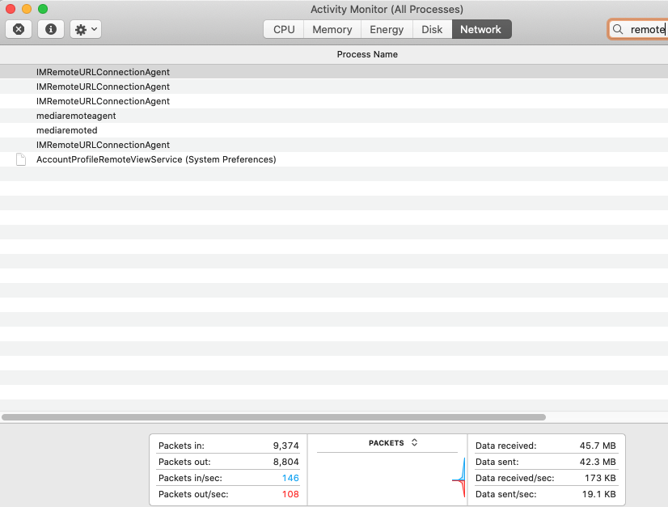The height and width of the screenshot is (507, 668).
Task: Select the mediaremoteagent process row
Action: [334, 116]
